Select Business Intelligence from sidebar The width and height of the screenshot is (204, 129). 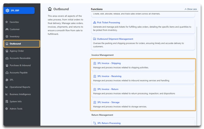(20, 94)
